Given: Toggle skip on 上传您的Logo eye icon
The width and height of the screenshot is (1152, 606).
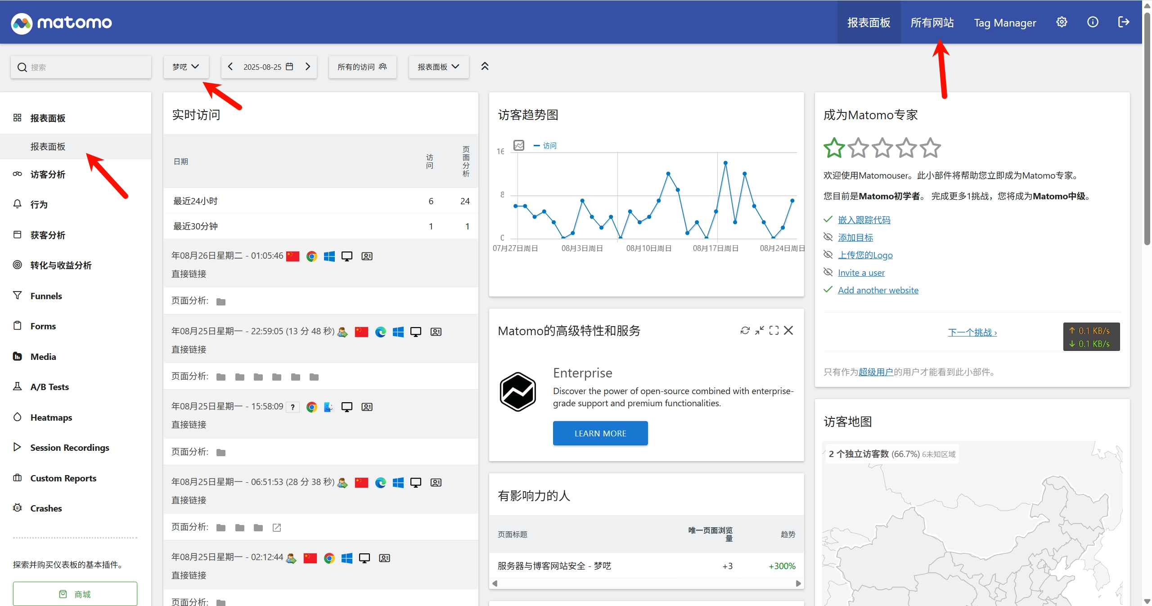Looking at the screenshot, I should pyautogui.click(x=828, y=255).
